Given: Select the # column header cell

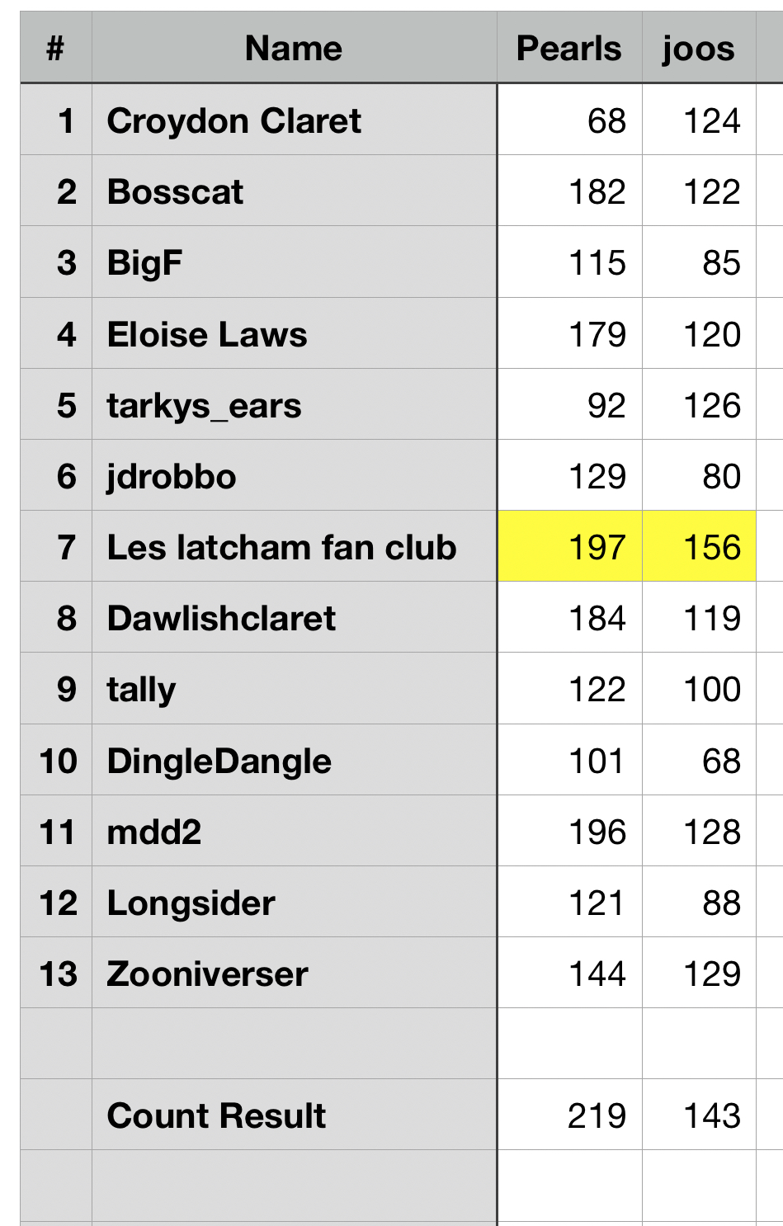Looking at the screenshot, I should pos(55,49).
